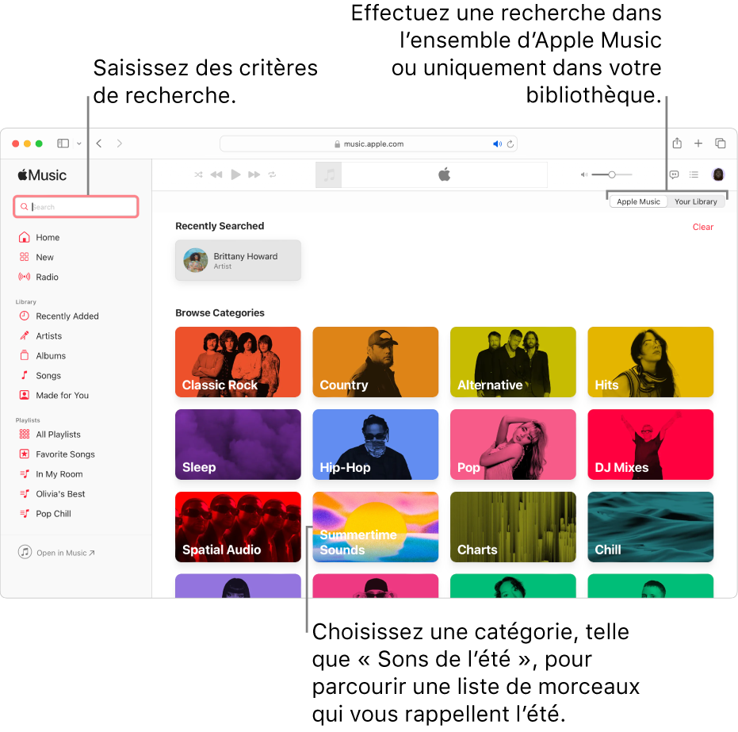Open the account profile avatar
The image size is (738, 732).
[717, 174]
